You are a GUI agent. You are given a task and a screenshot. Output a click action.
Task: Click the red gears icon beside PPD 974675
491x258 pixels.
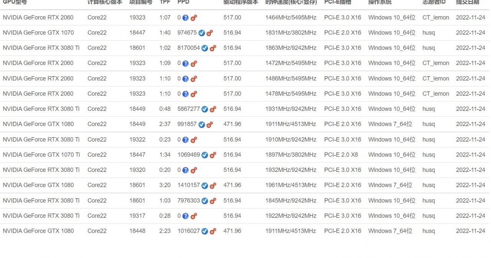(210, 33)
